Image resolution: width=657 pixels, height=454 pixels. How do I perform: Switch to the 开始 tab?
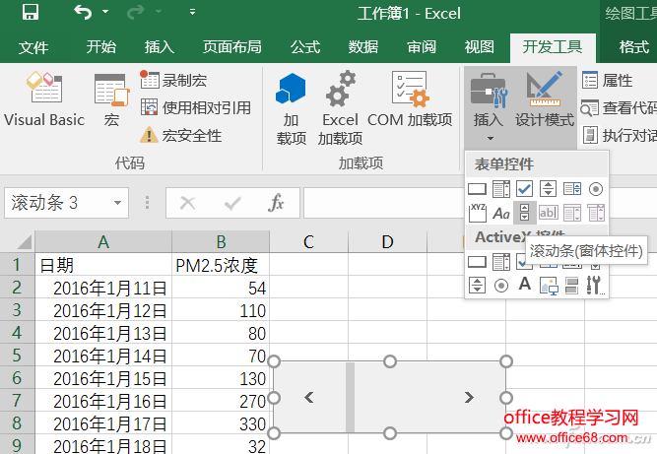(x=101, y=47)
